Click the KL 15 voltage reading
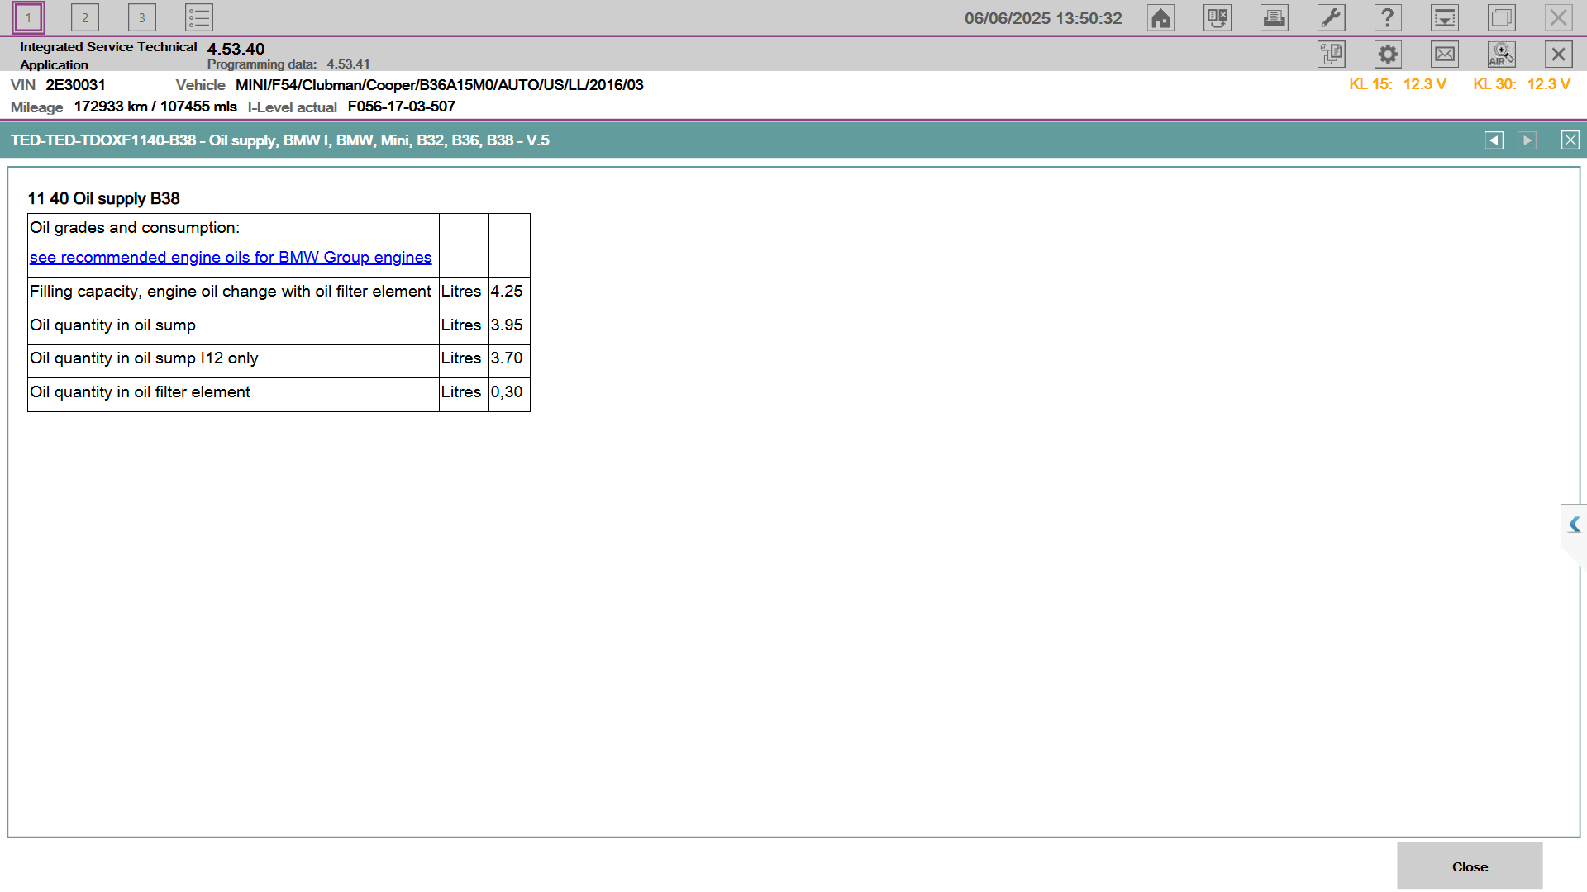This screenshot has width=1587, height=892. 1398,84
